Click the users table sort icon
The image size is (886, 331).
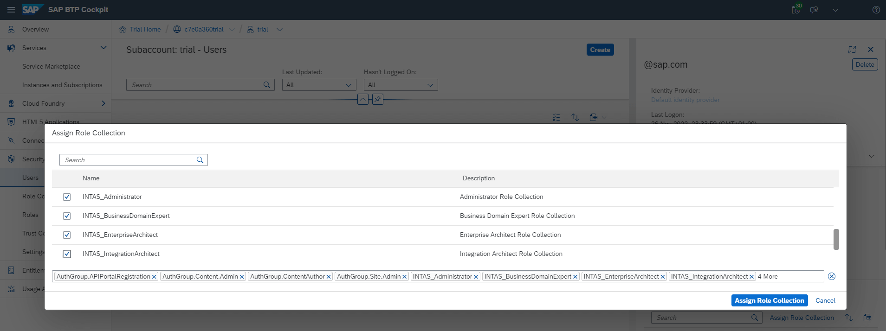[575, 117]
